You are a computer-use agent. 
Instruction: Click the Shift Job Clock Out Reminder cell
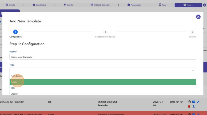coord(107,104)
